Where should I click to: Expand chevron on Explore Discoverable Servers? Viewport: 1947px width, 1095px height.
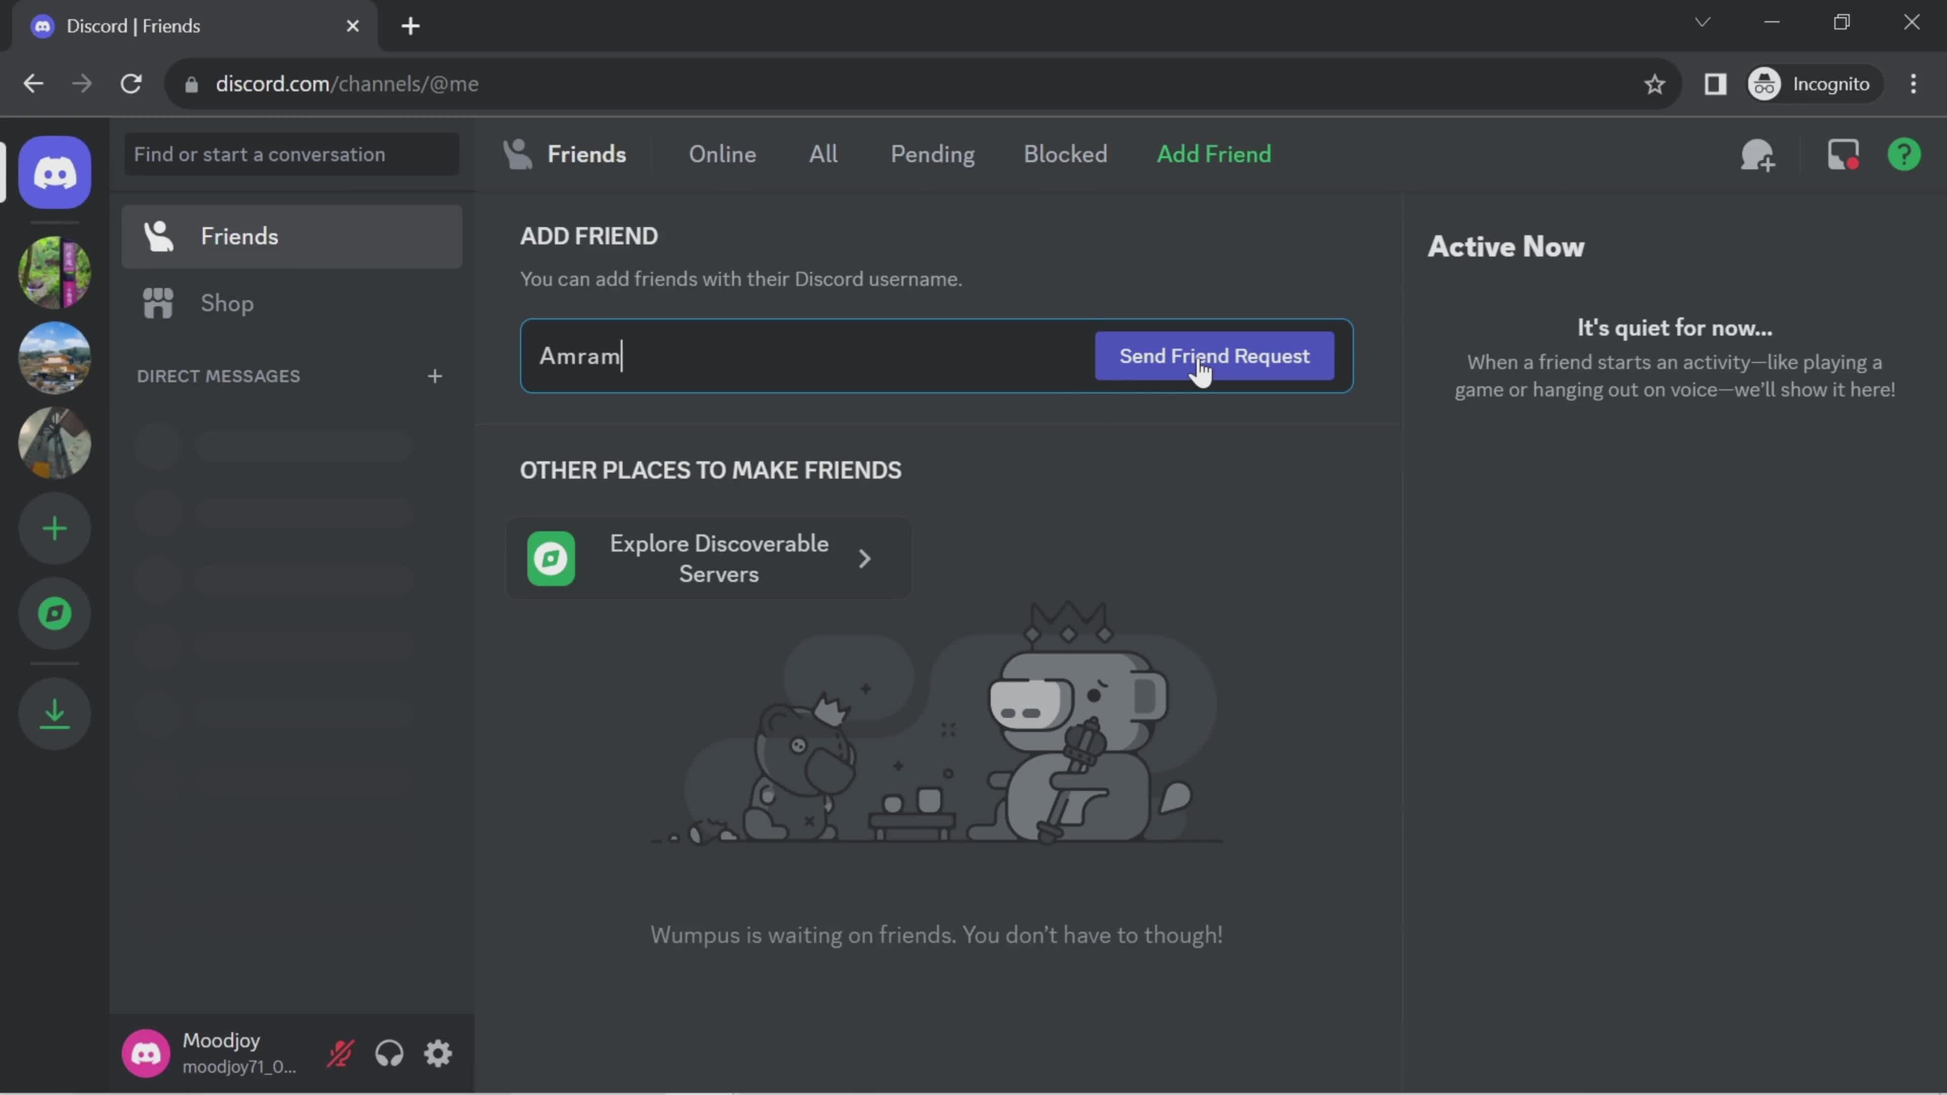(x=864, y=559)
